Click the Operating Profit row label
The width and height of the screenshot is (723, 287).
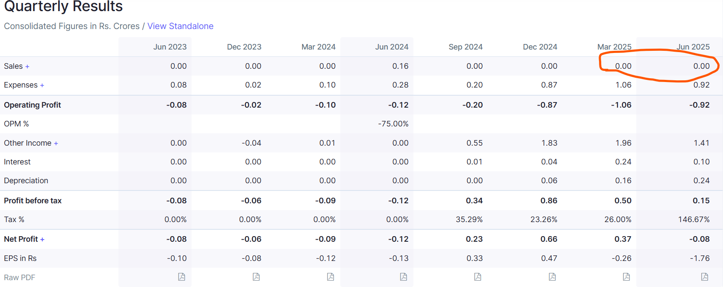pyautogui.click(x=32, y=105)
